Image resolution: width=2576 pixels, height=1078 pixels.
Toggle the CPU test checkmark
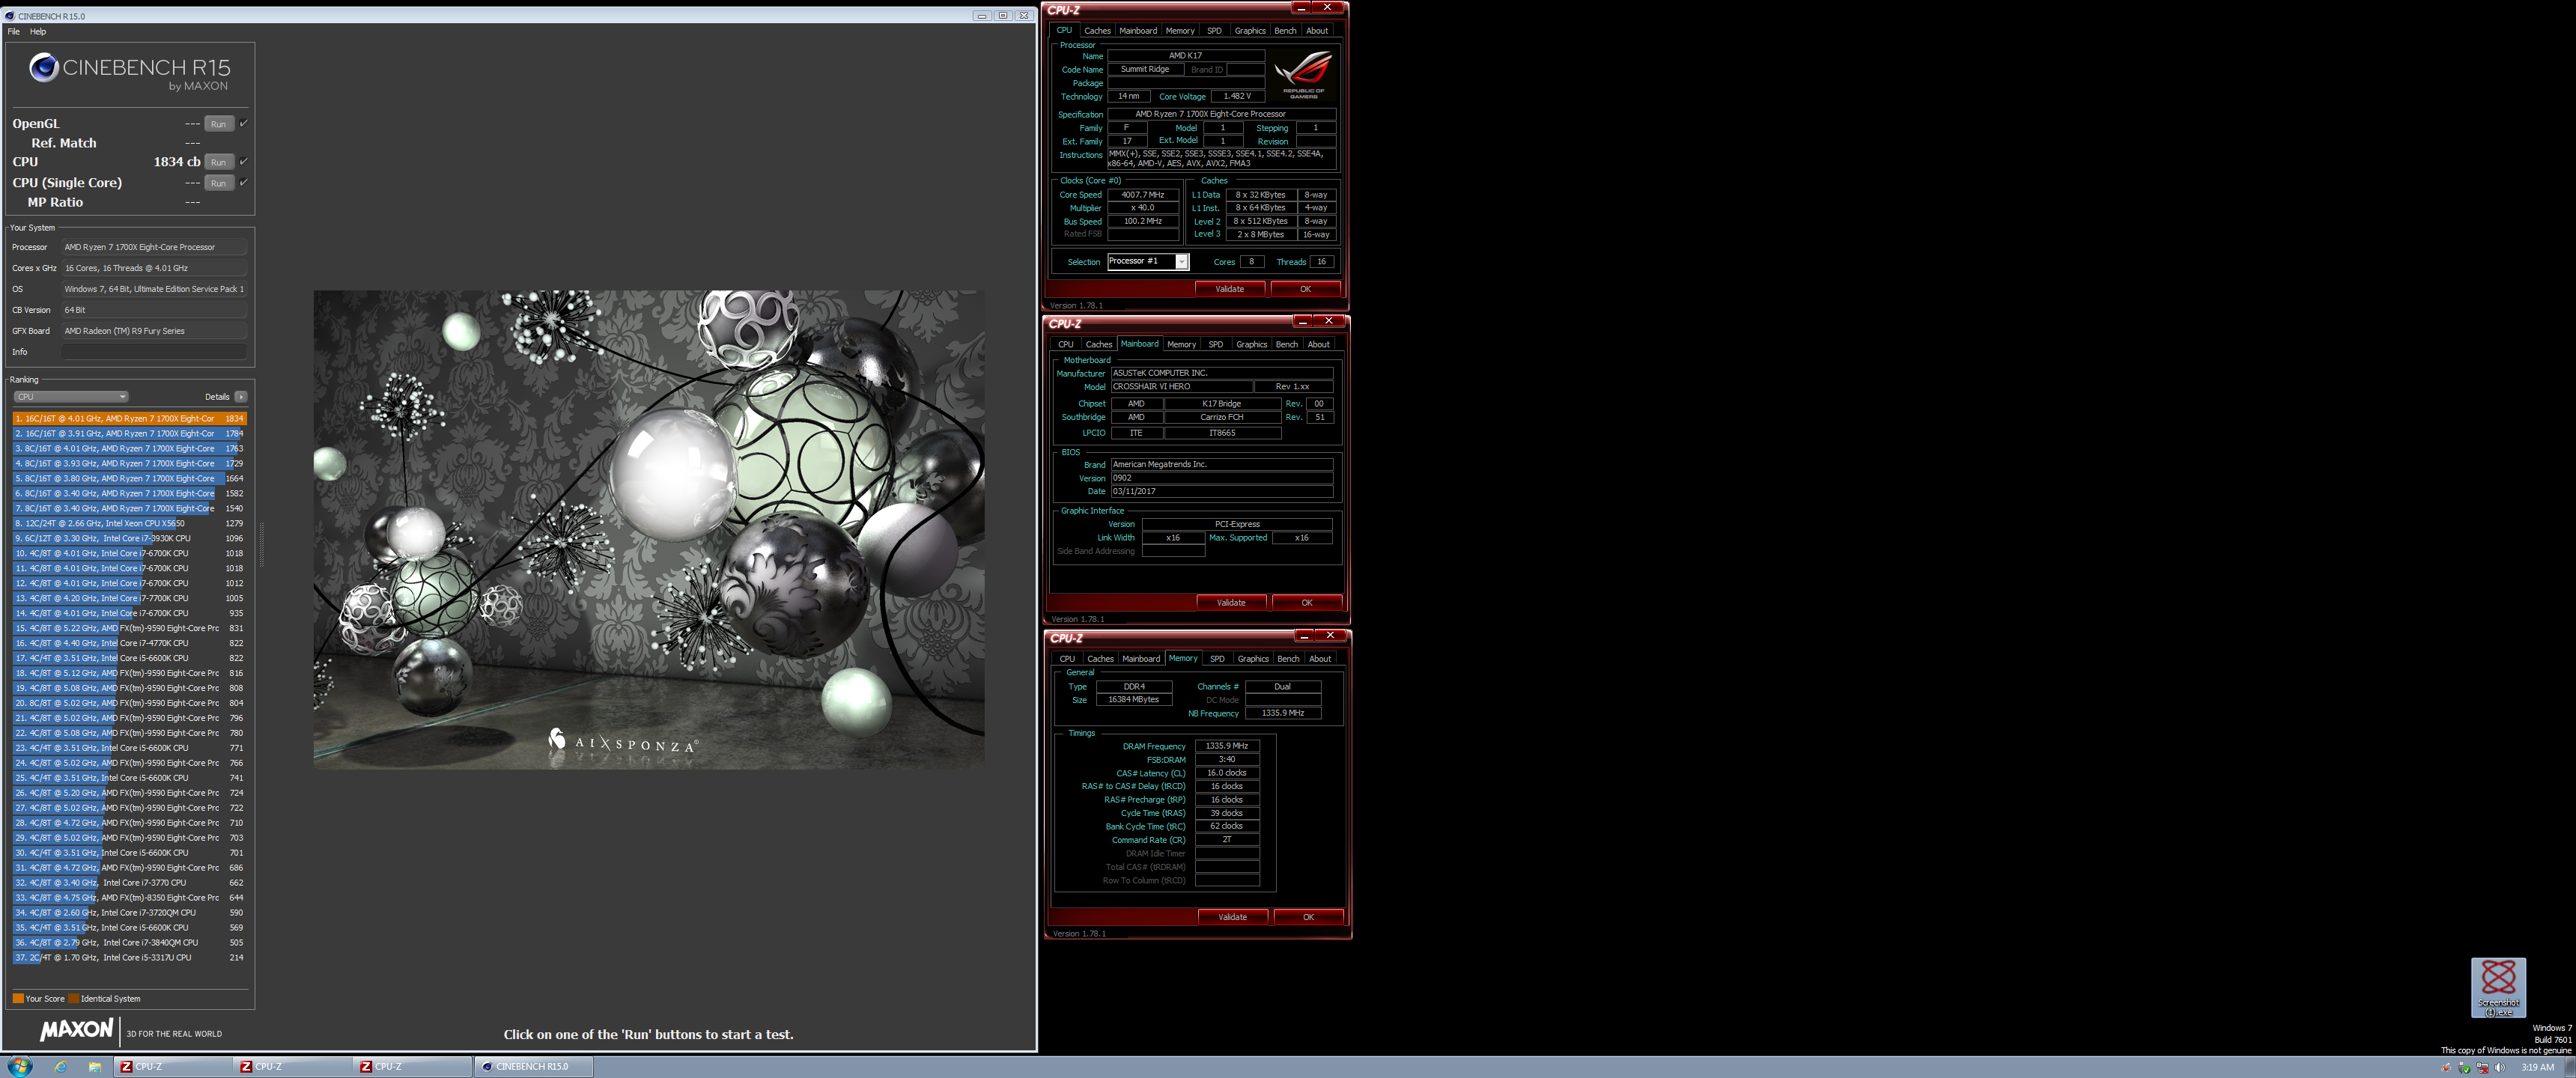(243, 161)
